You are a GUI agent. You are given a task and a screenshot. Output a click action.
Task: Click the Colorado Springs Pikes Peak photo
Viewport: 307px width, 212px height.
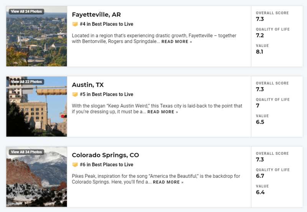(x=36, y=180)
